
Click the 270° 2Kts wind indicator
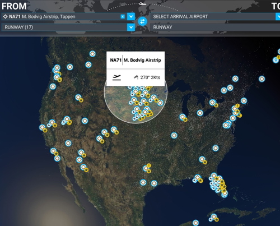click(x=147, y=77)
